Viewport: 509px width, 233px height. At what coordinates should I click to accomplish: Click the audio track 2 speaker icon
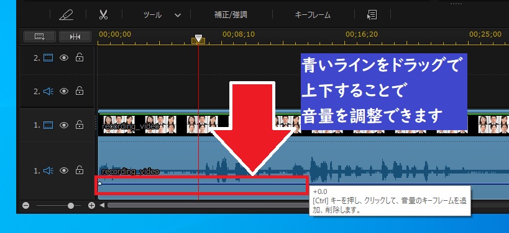(48, 91)
